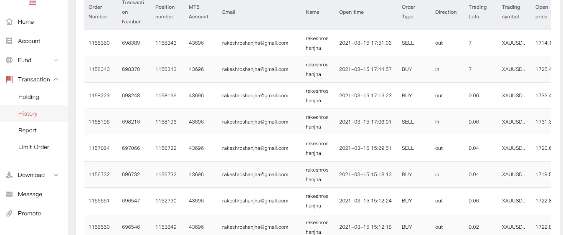This screenshot has height=235, width=563.
Task: Expand the Fund submenu chevron
Action: (x=56, y=60)
